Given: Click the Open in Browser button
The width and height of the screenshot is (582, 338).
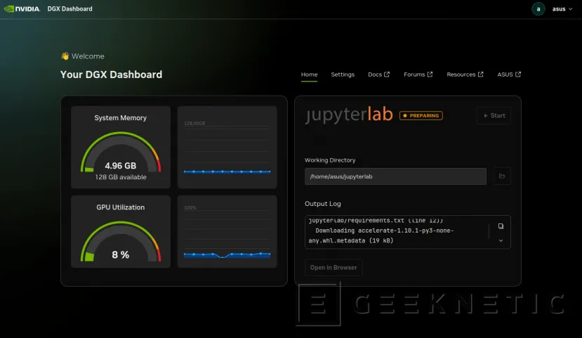Looking at the screenshot, I should 333,268.
